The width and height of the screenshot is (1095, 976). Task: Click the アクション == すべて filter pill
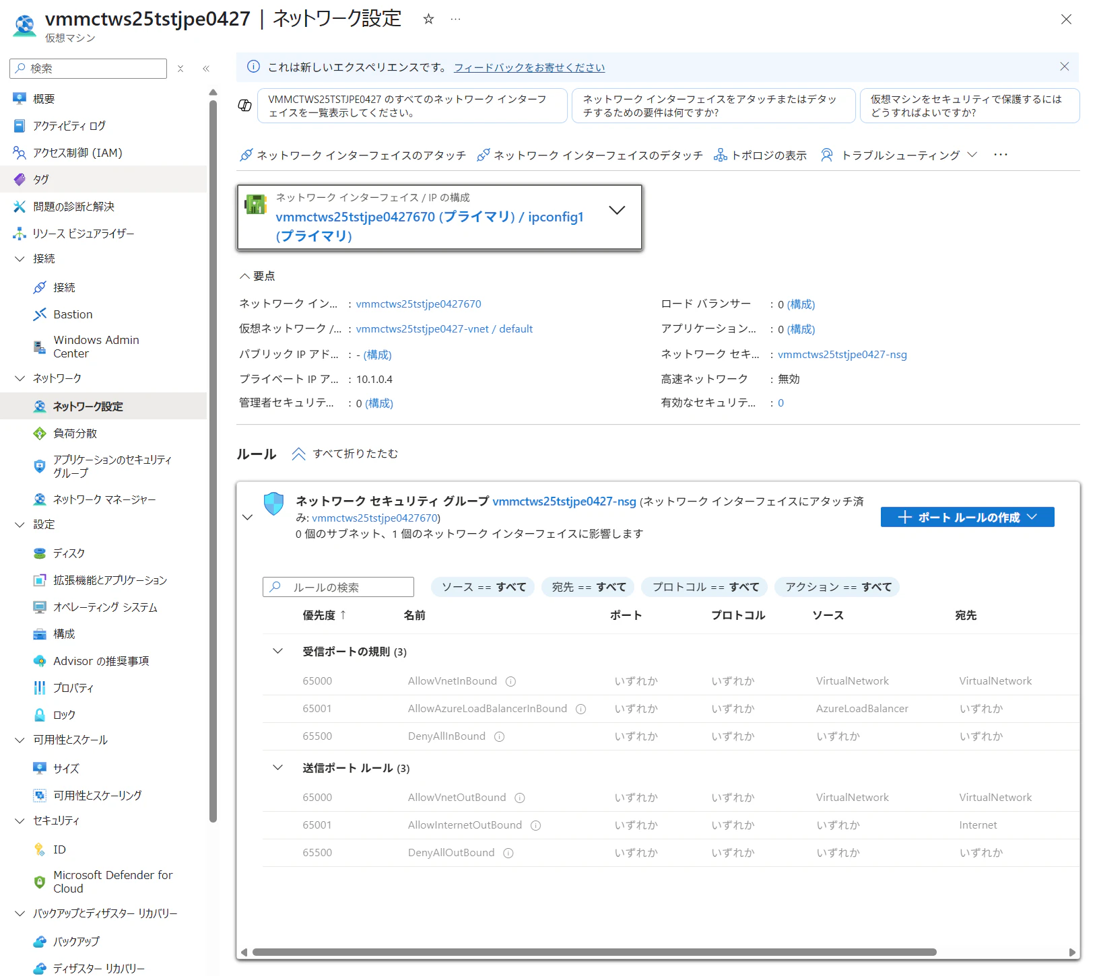click(x=838, y=587)
